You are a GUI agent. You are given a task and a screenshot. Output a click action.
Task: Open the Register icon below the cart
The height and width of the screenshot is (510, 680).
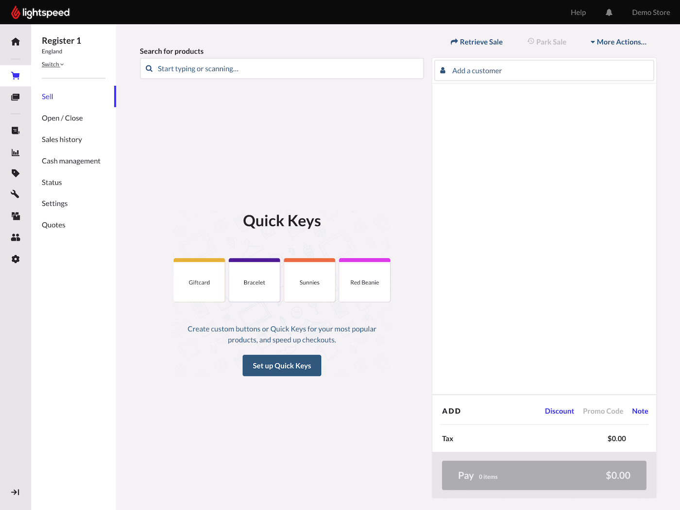click(15, 97)
